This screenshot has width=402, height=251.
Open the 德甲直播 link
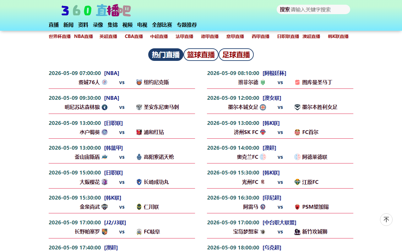(x=210, y=36)
